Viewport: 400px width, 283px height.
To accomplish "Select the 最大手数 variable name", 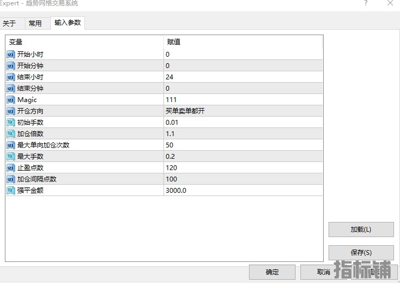I will click(x=30, y=157).
